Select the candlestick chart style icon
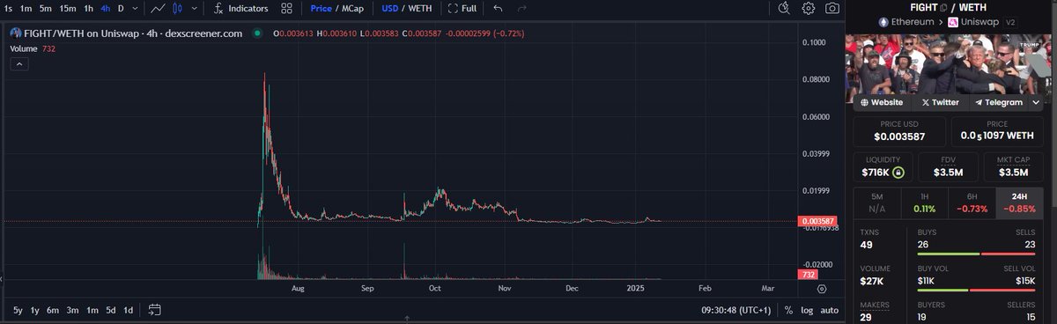 tap(178, 8)
